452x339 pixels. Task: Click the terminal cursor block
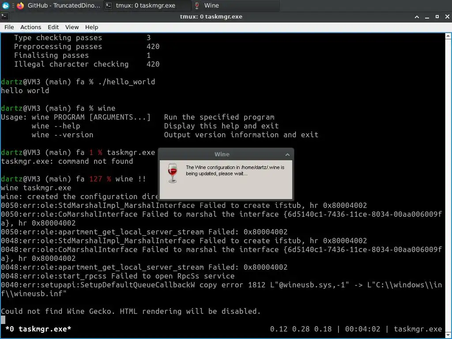(x=3, y=320)
